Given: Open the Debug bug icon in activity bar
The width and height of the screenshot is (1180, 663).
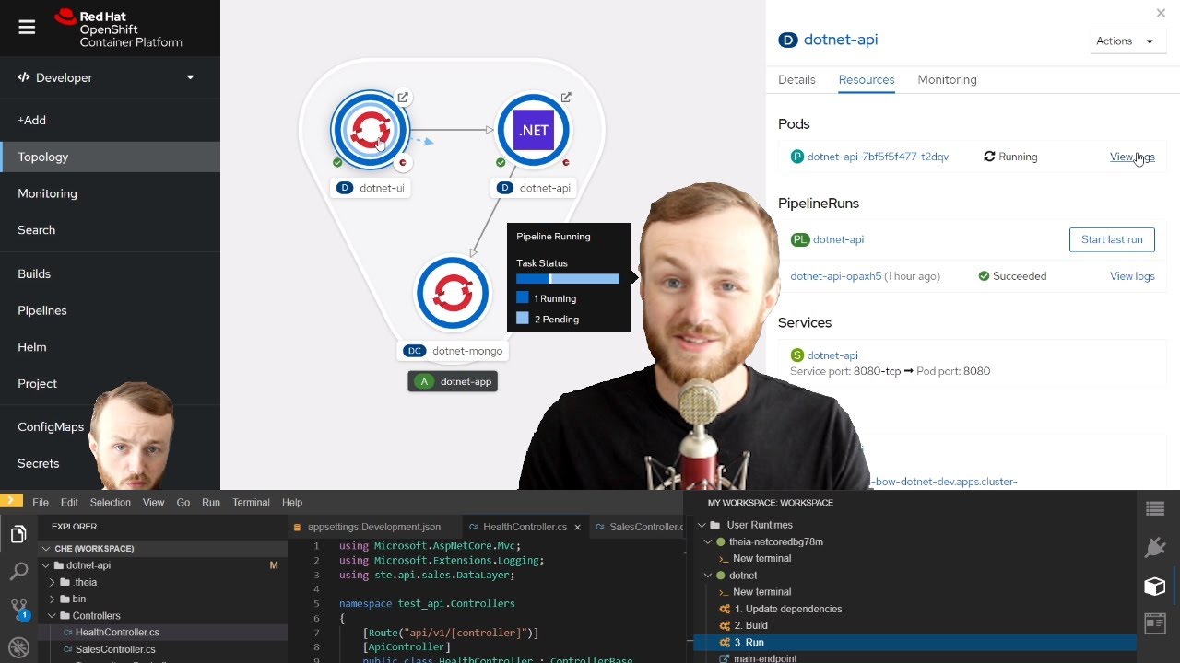Looking at the screenshot, I should pos(18,646).
